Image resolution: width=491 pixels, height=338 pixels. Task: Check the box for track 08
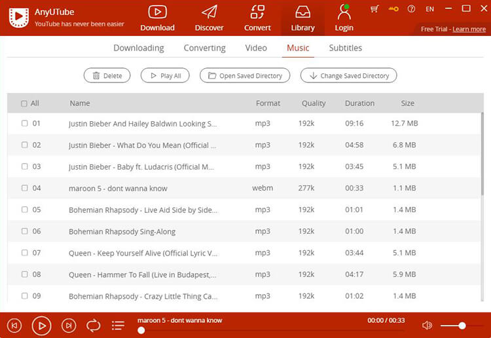tap(24, 274)
